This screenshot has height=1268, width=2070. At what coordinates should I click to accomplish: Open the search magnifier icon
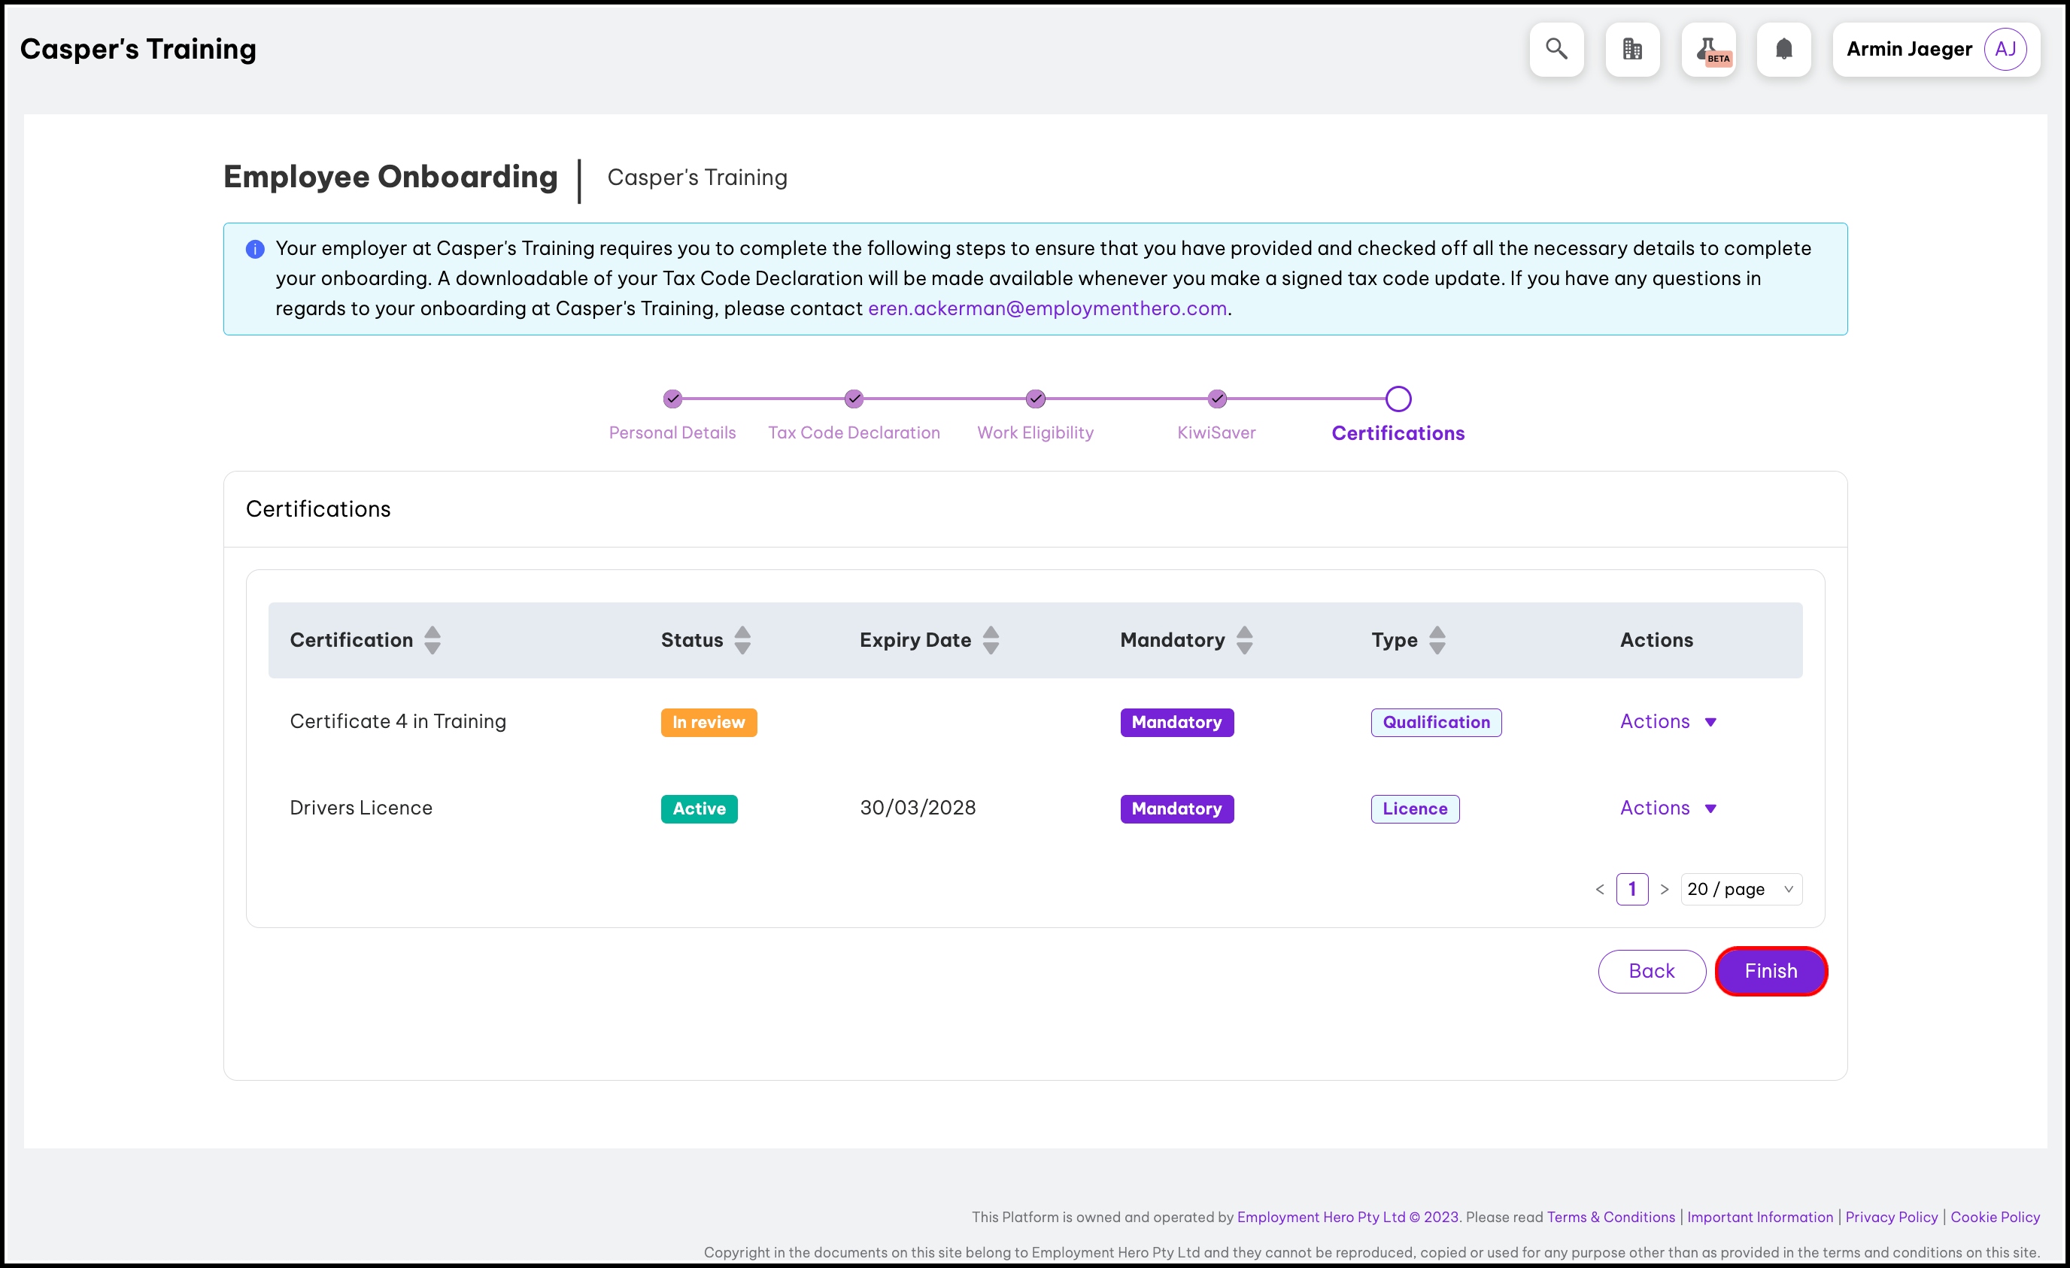coord(1556,50)
